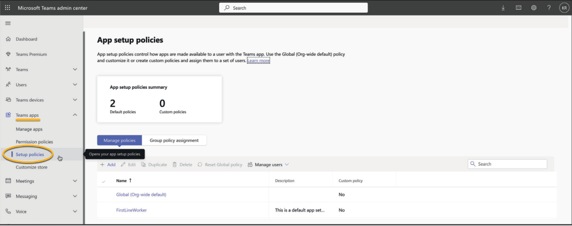Select Setup policies in sidebar

(x=30, y=154)
